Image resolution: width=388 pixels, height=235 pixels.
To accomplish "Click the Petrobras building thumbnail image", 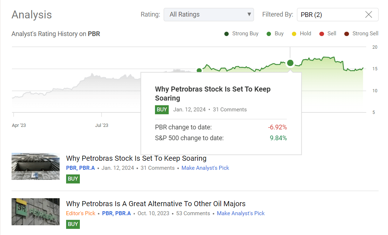I will [x=35, y=166].
